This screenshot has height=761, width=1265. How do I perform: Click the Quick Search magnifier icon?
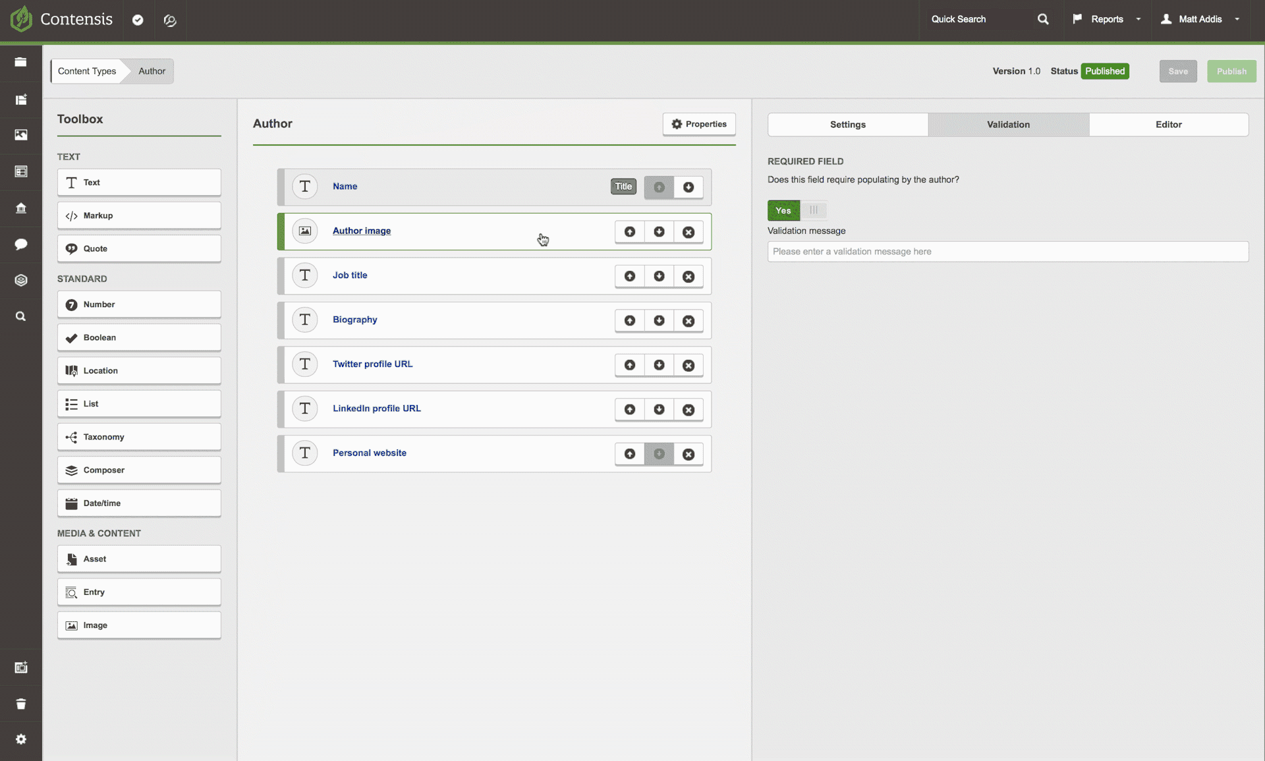click(x=1043, y=19)
